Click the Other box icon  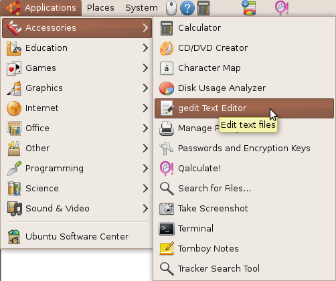coord(14,149)
